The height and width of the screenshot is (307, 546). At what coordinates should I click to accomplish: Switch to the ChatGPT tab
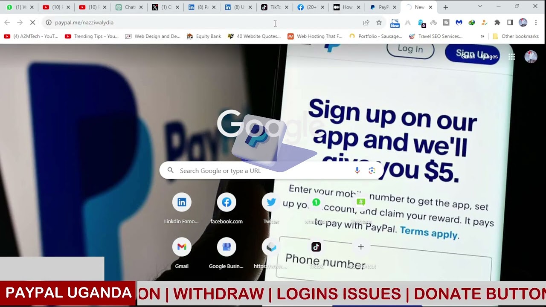[x=129, y=7]
